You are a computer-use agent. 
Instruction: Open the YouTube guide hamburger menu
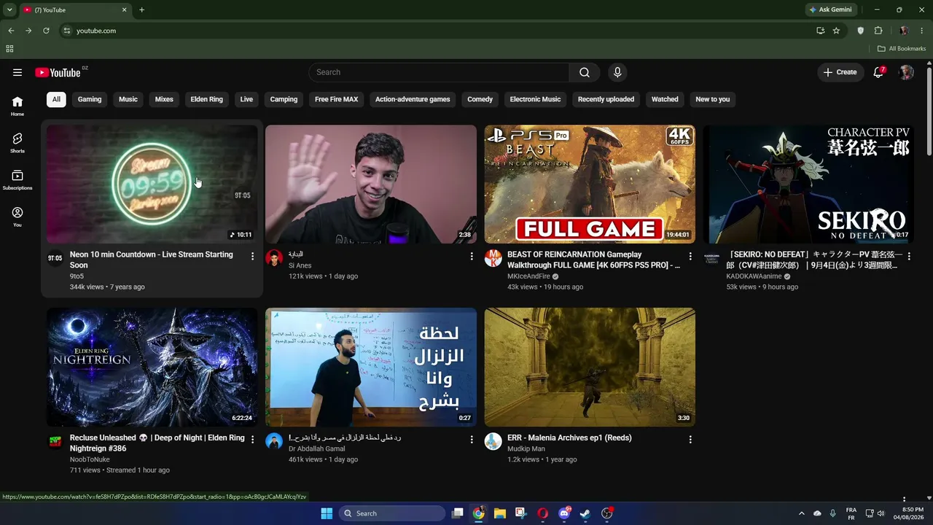tap(17, 72)
